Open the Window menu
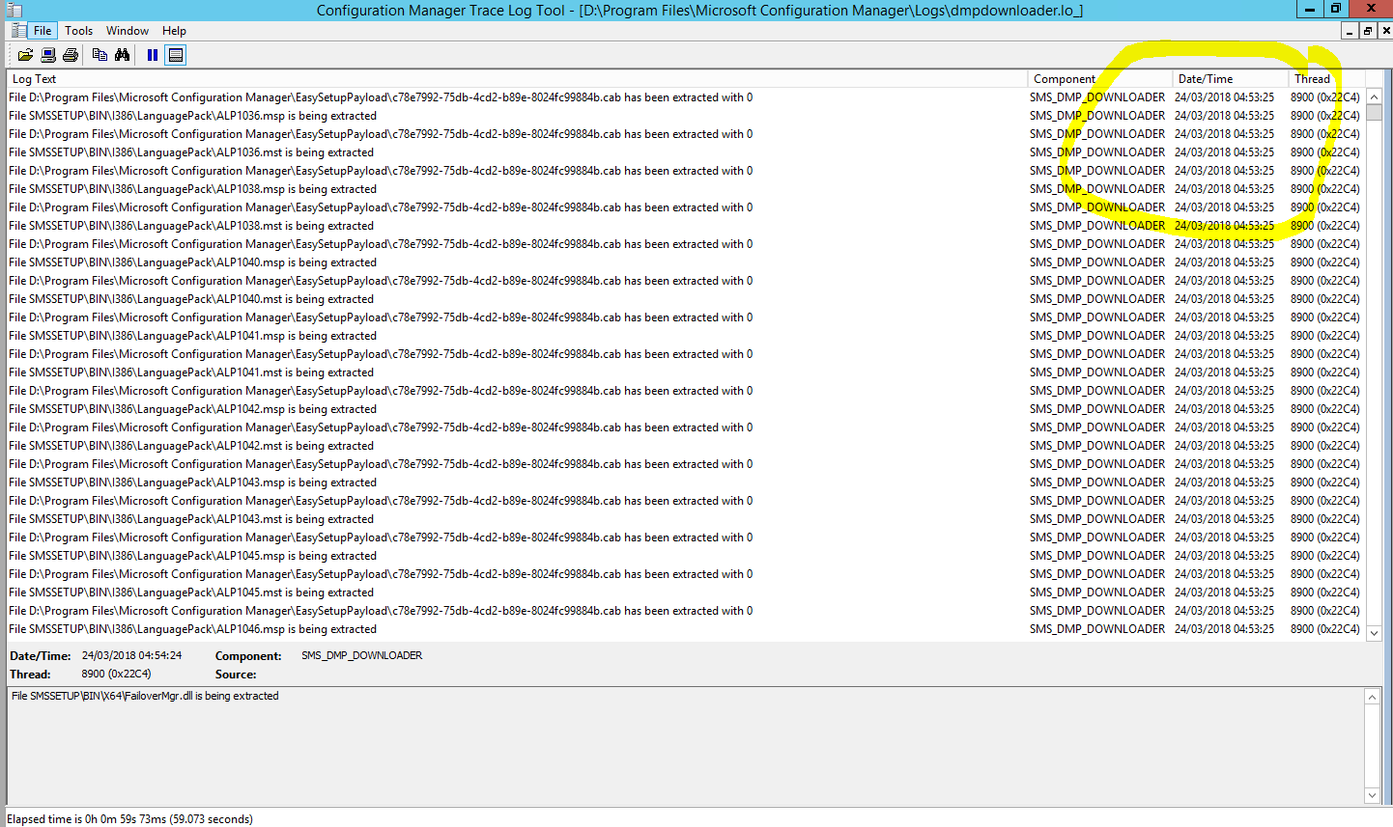Image resolution: width=1393 pixels, height=827 pixels. [128, 31]
